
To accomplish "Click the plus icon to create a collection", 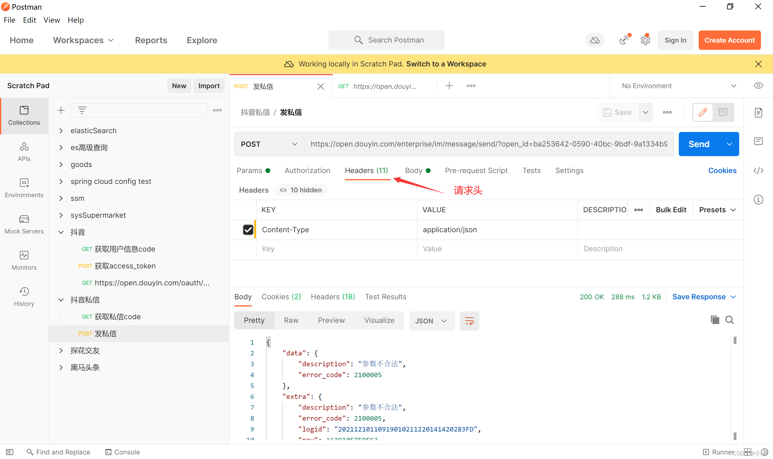I will [61, 110].
